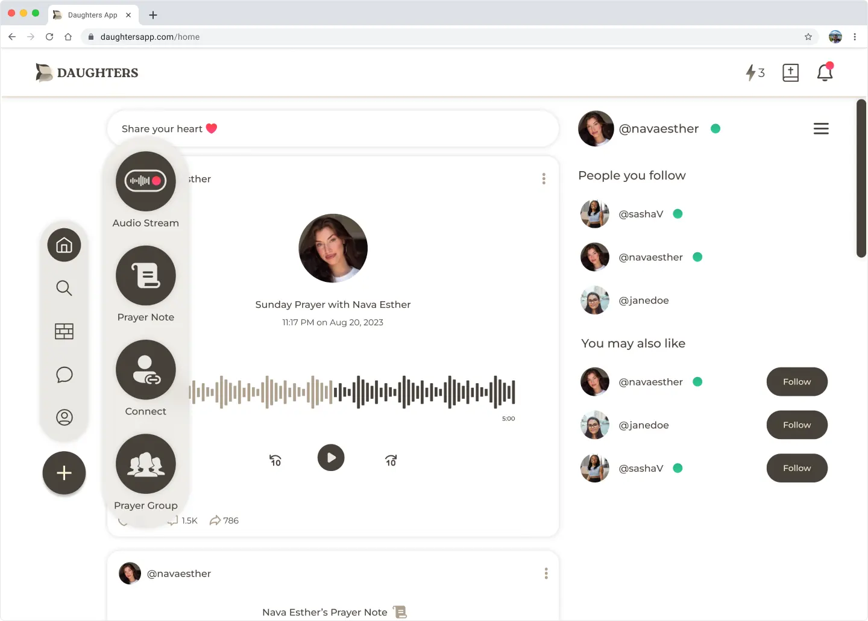Toggle the plus create menu button
This screenshot has height=621, width=868.
64,473
